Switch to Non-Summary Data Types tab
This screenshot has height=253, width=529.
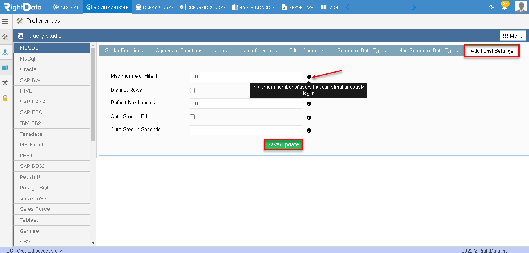click(428, 50)
